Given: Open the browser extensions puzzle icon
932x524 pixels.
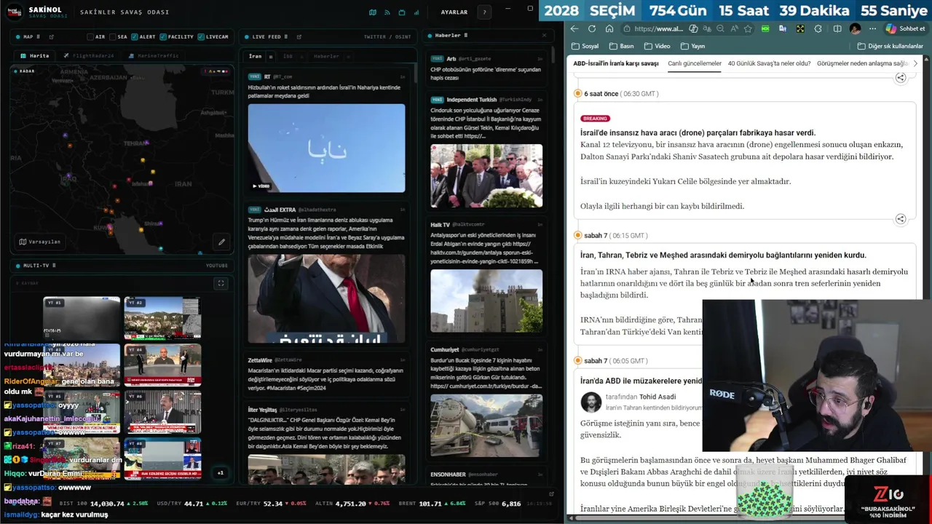Looking at the screenshot, I should [x=818, y=29].
